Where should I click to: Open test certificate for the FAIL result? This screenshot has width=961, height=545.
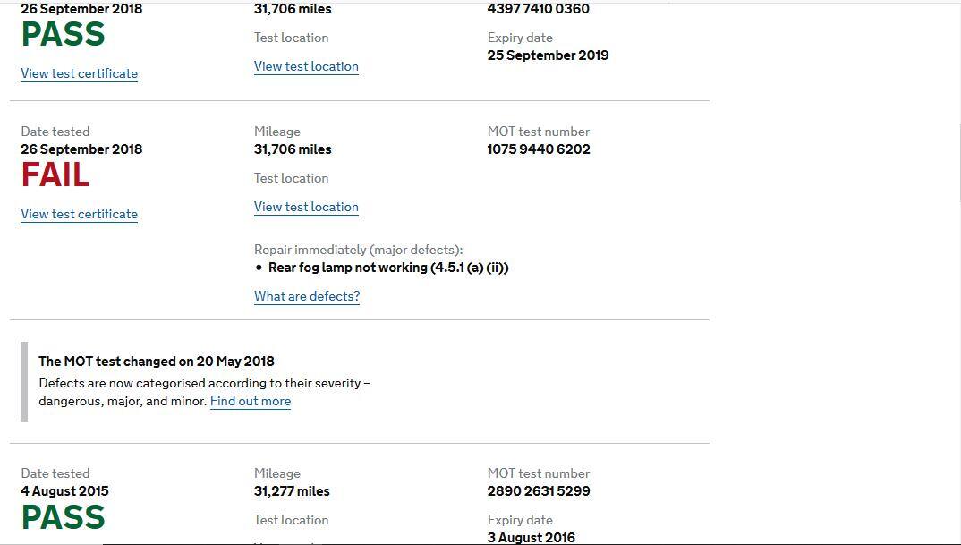point(79,214)
